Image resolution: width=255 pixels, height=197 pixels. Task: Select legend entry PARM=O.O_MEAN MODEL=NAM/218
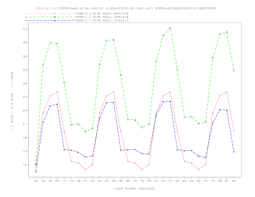(102, 14)
